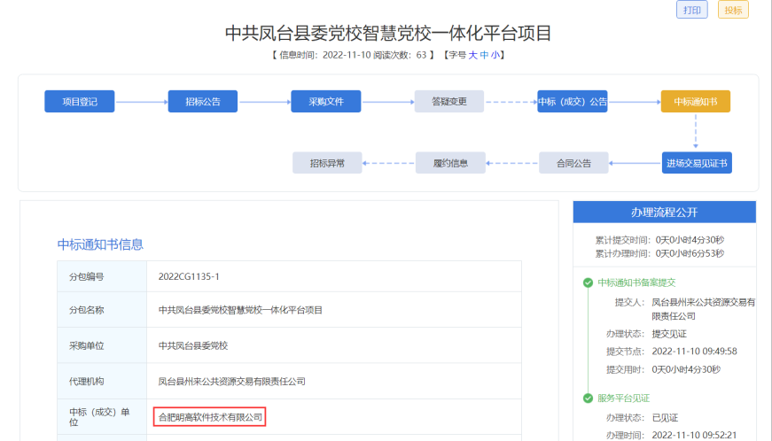Click the 分包编号 label cell

pos(102,277)
